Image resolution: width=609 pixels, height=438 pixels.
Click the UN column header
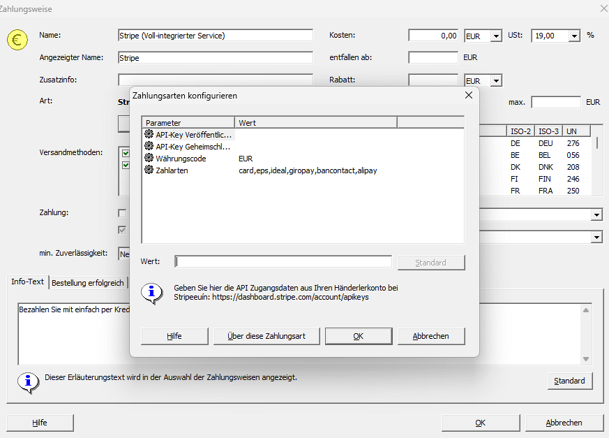(x=576, y=131)
